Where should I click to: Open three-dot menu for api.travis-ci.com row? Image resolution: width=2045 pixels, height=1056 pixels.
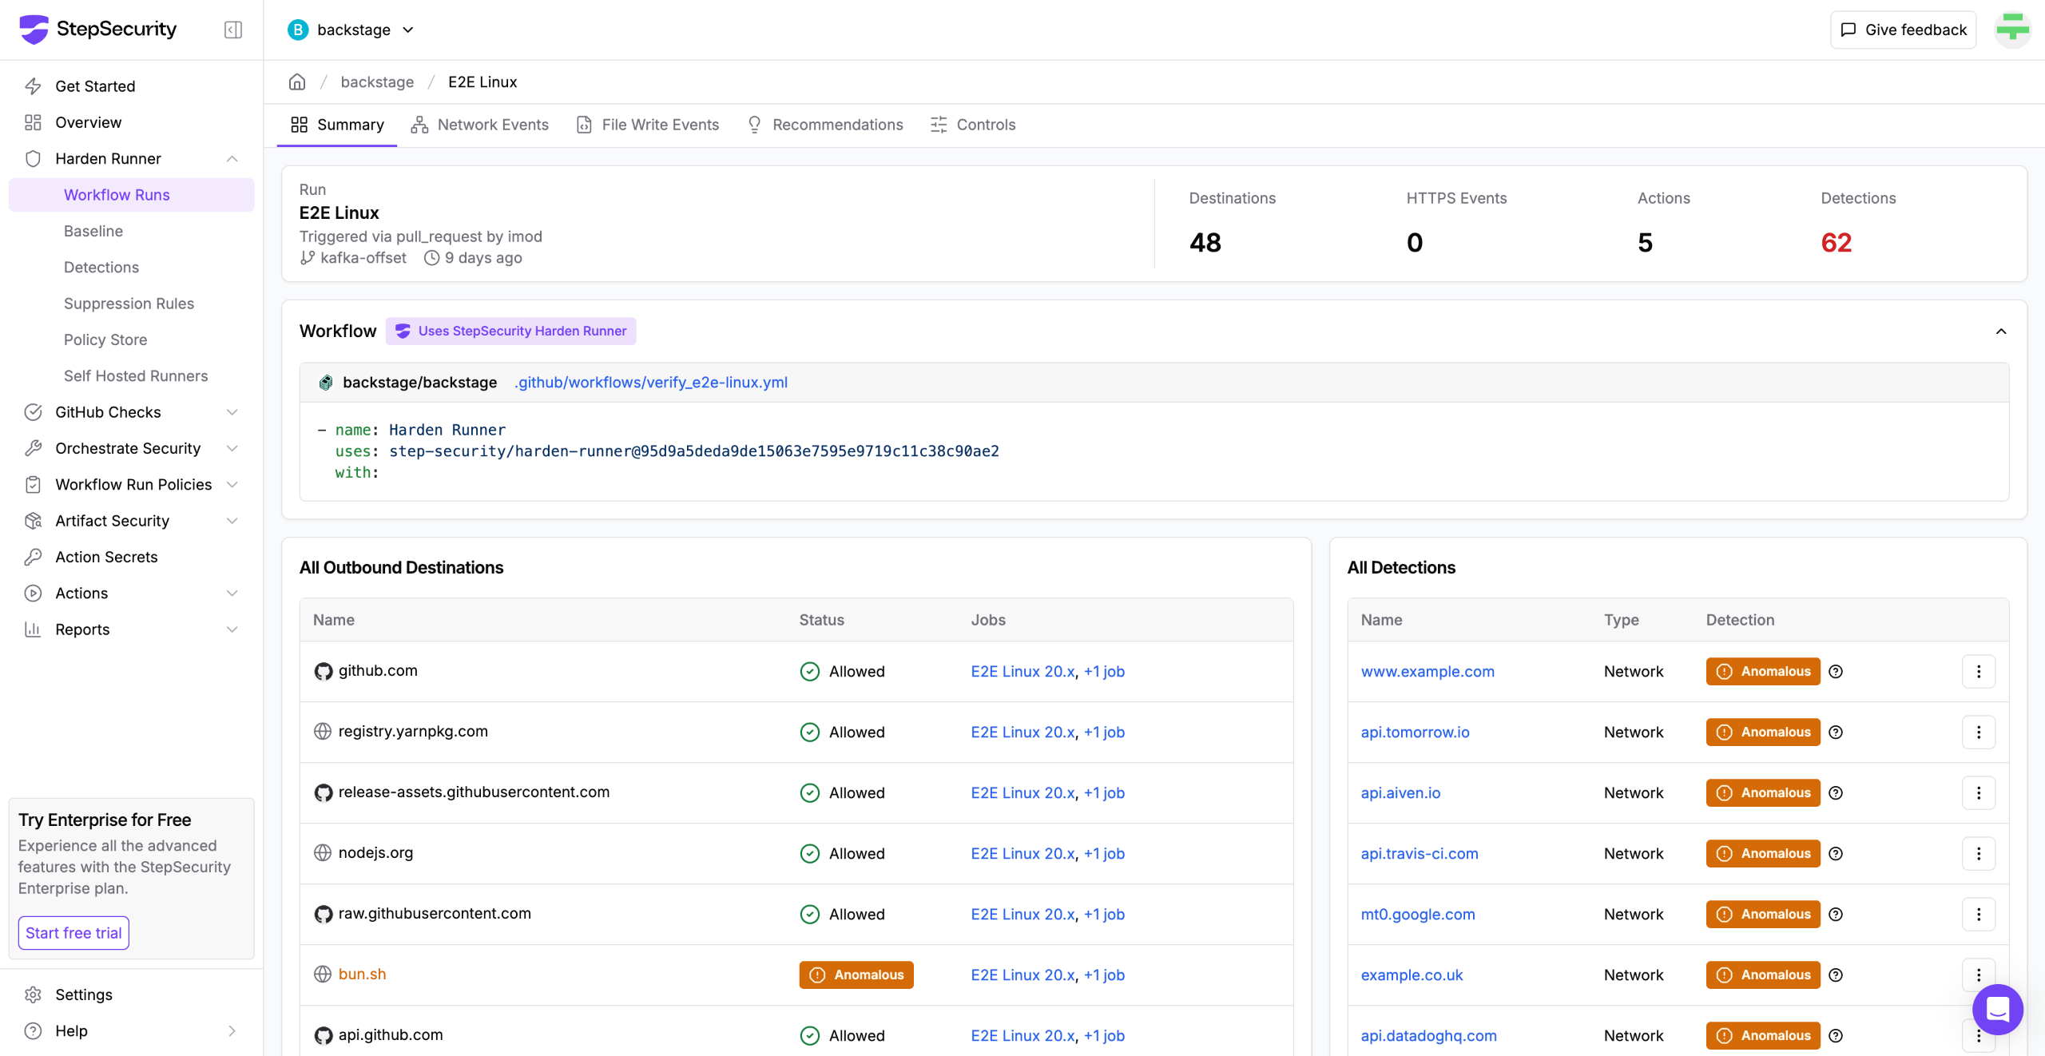point(1979,853)
